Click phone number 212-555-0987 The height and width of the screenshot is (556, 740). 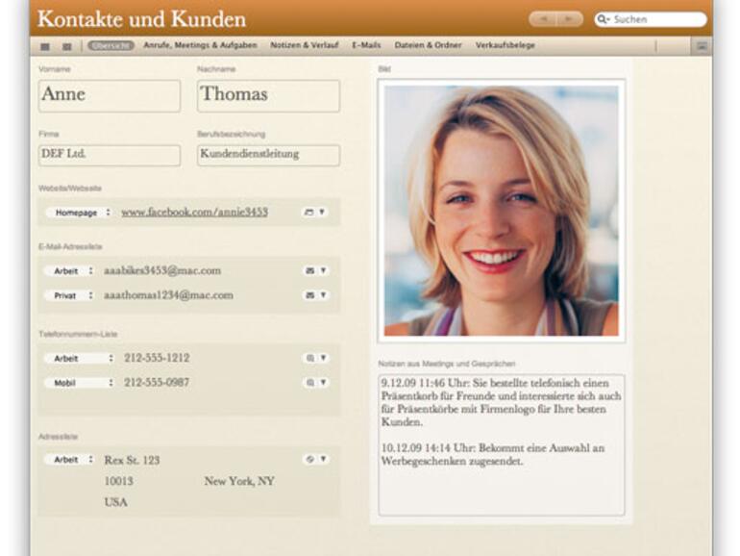(157, 382)
